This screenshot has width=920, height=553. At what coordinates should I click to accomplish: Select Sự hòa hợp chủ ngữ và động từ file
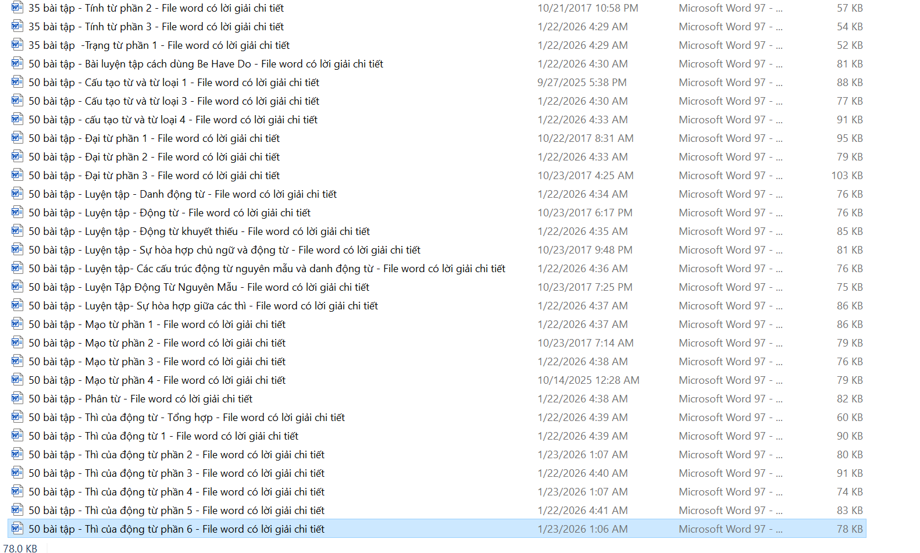(224, 250)
